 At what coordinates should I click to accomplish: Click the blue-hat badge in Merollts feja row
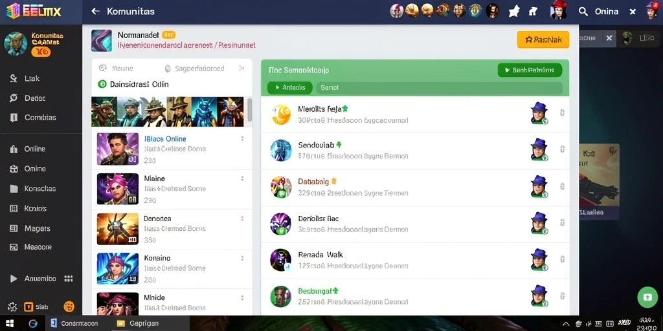pos(539,113)
